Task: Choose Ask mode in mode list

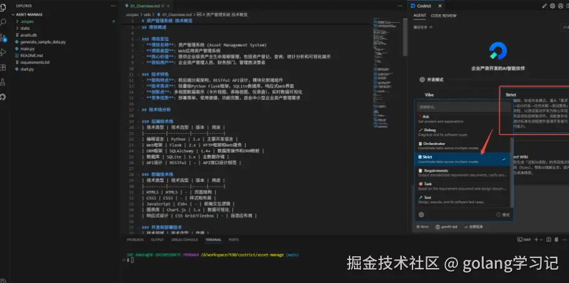Action: pos(462,119)
